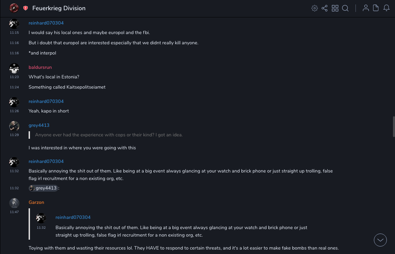The width and height of the screenshot is (395, 254).
Task: Click the share icon in header
Action: coord(325,8)
